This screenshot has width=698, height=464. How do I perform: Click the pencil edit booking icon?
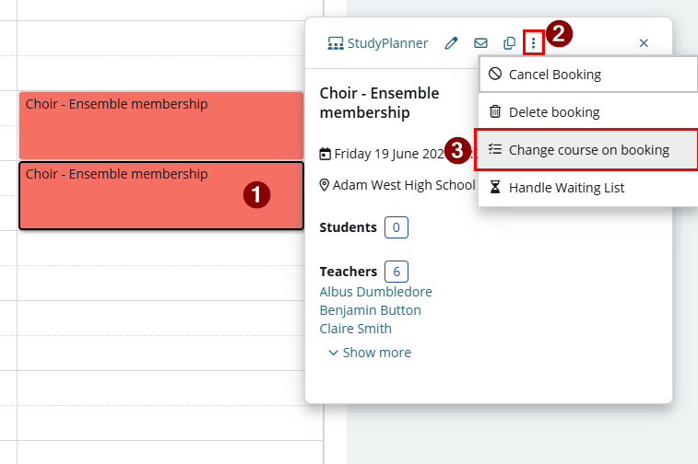click(x=451, y=43)
